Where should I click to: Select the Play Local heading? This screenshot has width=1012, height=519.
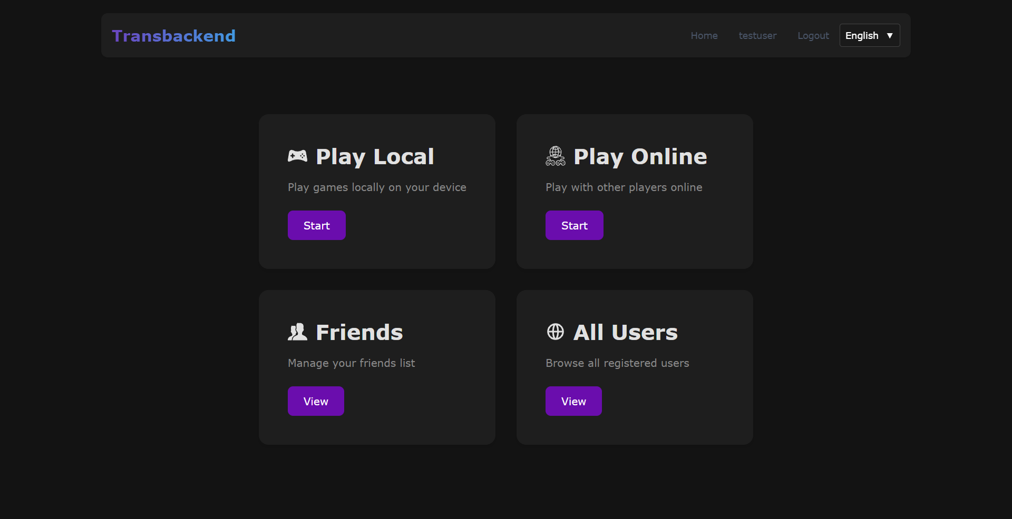pos(375,156)
